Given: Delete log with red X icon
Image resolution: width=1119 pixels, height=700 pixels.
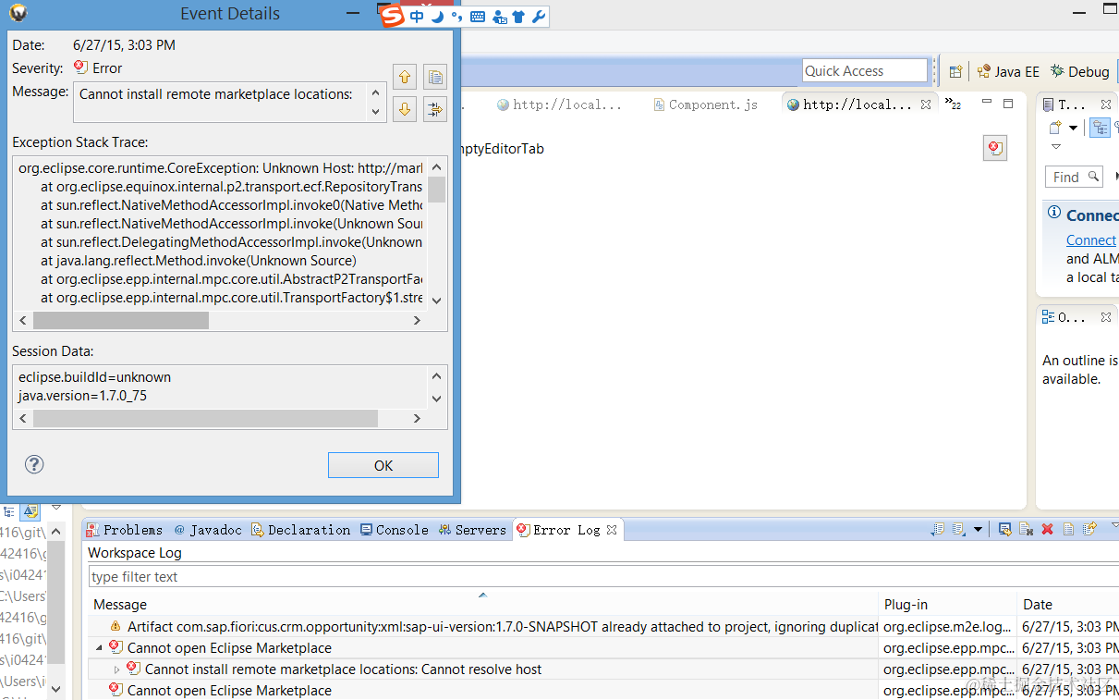Looking at the screenshot, I should (1047, 529).
